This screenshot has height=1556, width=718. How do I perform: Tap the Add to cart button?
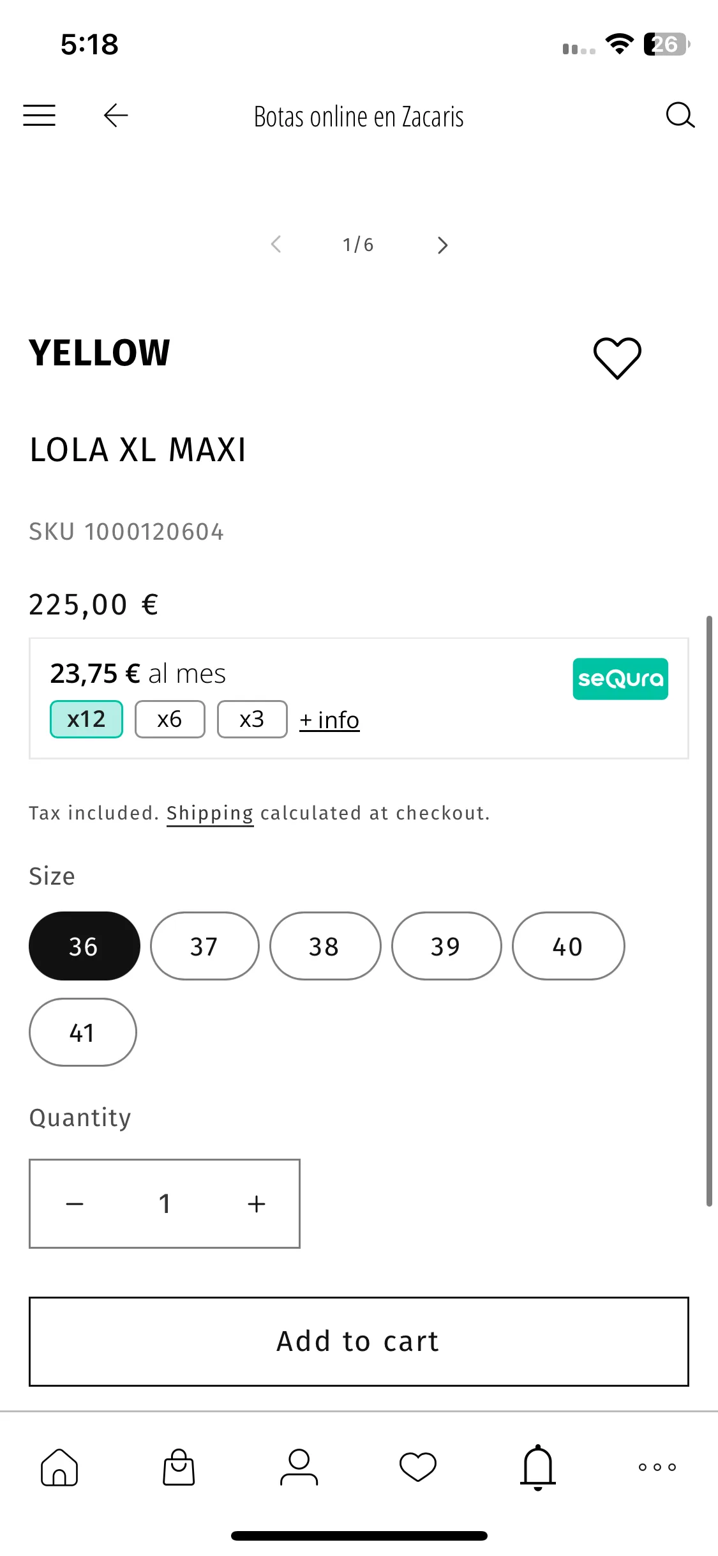[x=359, y=1341]
